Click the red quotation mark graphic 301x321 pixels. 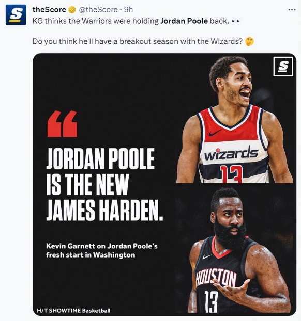tap(62, 124)
